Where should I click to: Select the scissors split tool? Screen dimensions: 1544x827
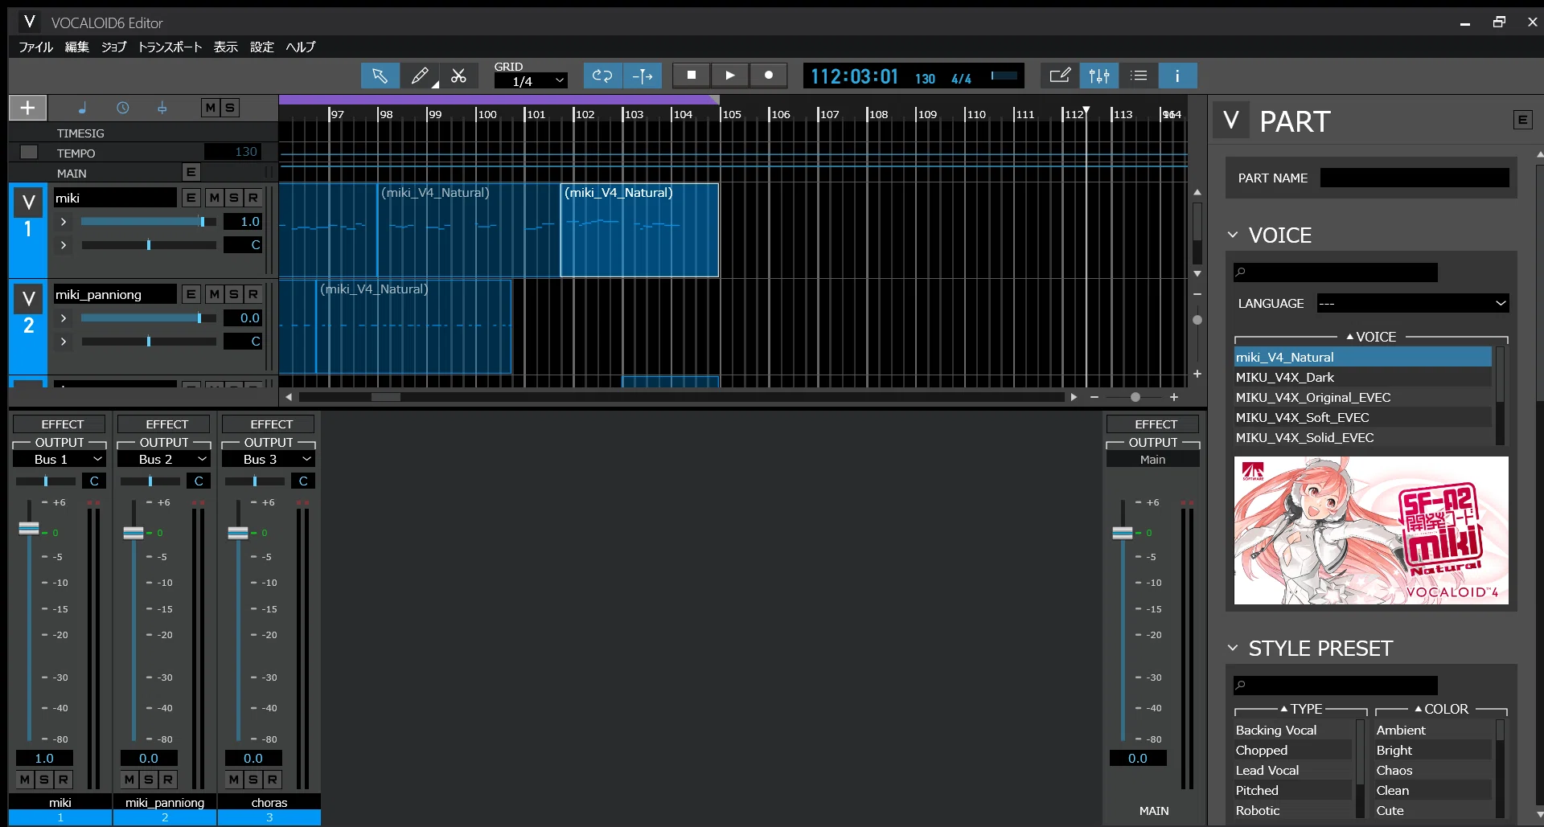point(458,76)
